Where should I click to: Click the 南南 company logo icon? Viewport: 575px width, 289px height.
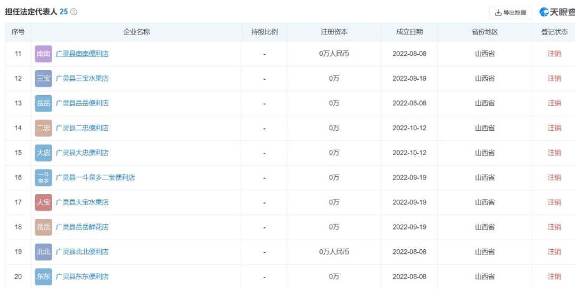[44, 54]
